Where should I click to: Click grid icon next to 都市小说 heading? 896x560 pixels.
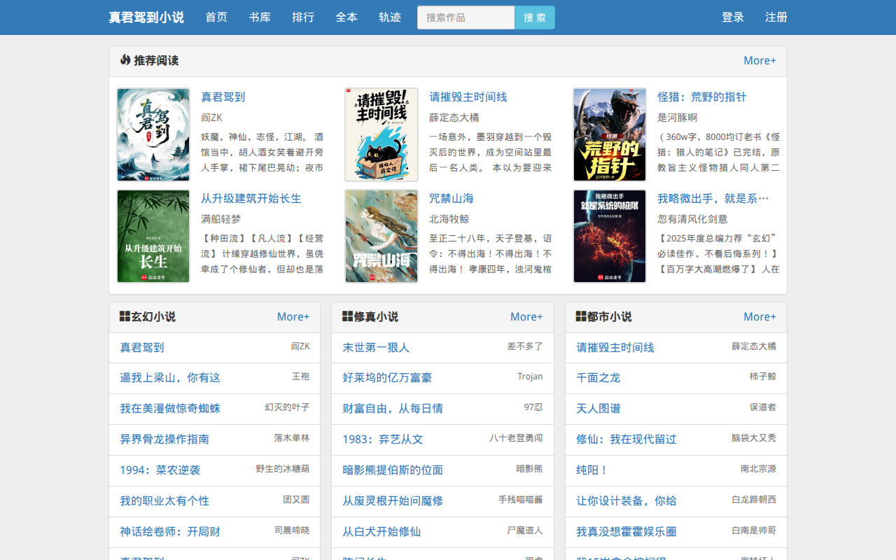coord(581,316)
